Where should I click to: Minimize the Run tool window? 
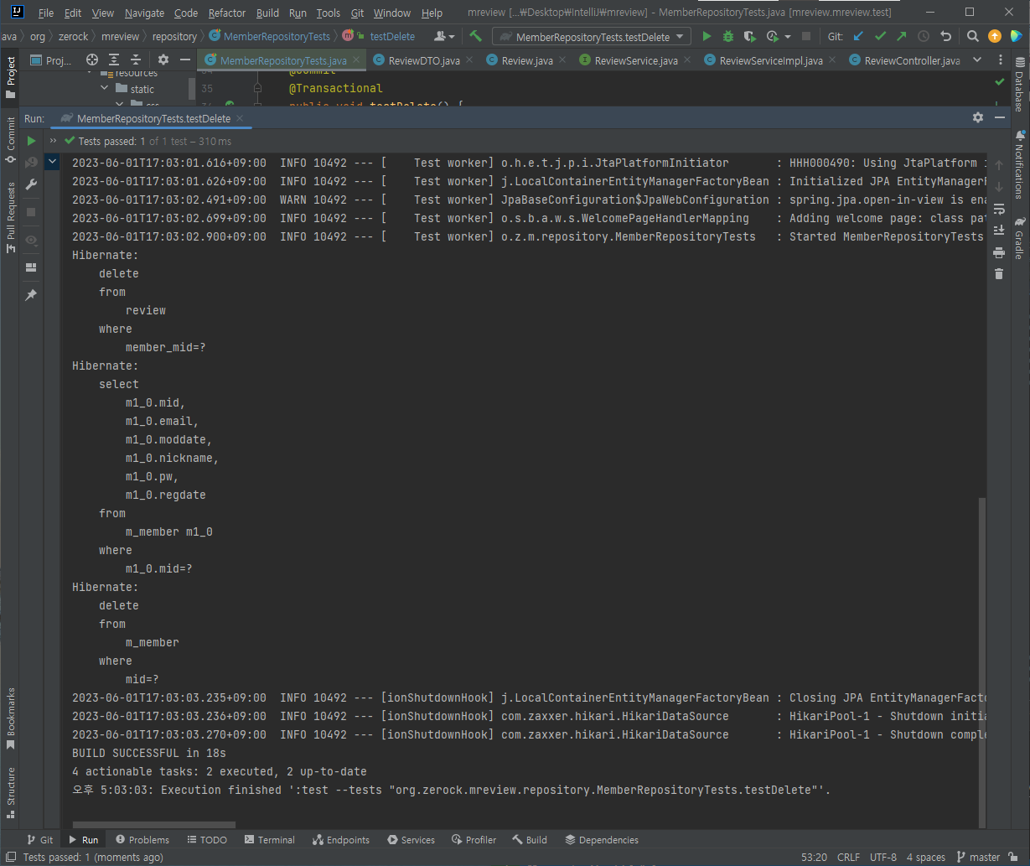pos(999,118)
